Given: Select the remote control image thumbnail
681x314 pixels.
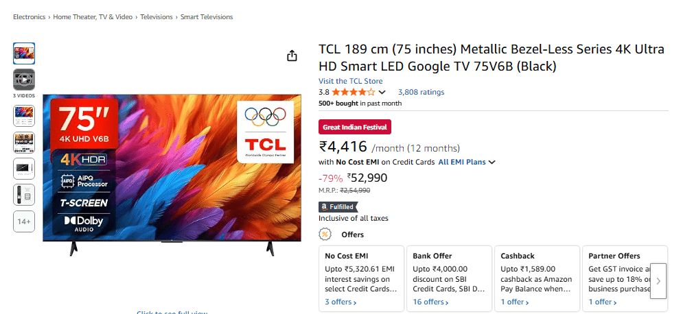Looking at the screenshot, I should pos(23,195).
